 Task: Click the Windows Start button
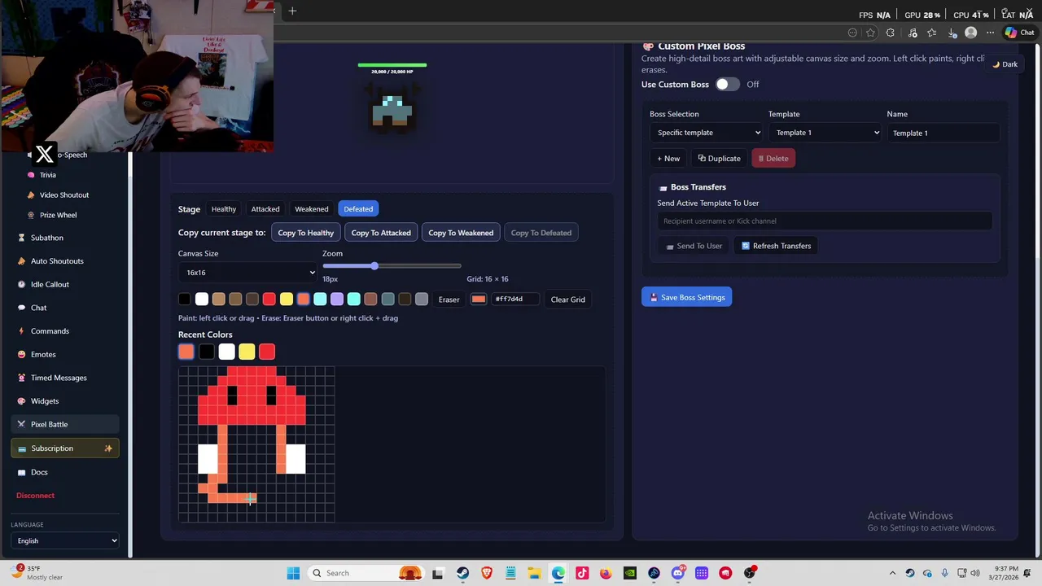(x=293, y=573)
